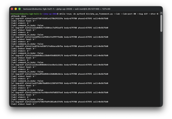Click the scrollbar alternate-screen icon at top right
This screenshot has height=119, width=172.
(161, 13)
